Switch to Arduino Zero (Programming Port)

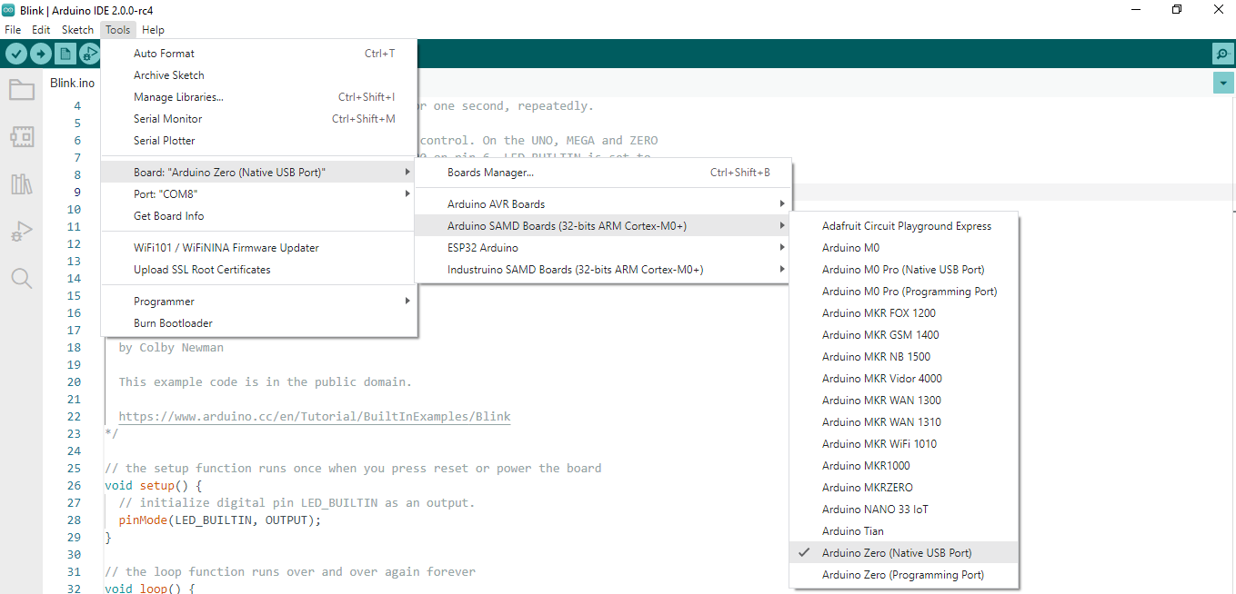pos(904,575)
